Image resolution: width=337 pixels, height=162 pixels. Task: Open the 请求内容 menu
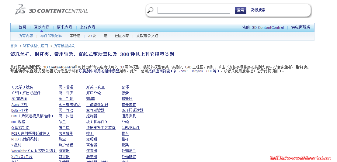point(64,27)
